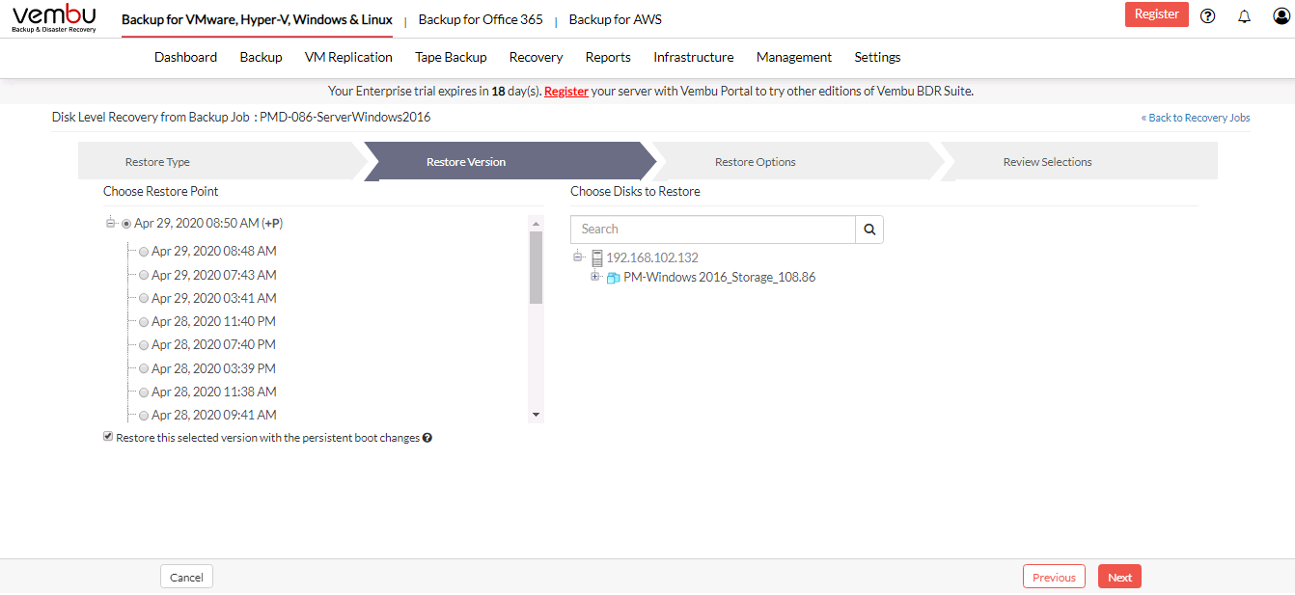
Task: Select the Apr 28, 2020 07:40 PM restore point
Action: tap(144, 345)
